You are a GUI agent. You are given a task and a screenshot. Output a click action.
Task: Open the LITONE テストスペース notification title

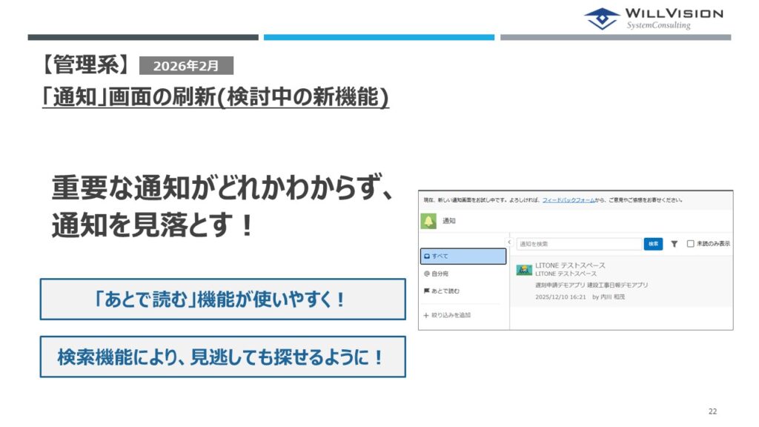pyautogui.click(x=570, y=265)
